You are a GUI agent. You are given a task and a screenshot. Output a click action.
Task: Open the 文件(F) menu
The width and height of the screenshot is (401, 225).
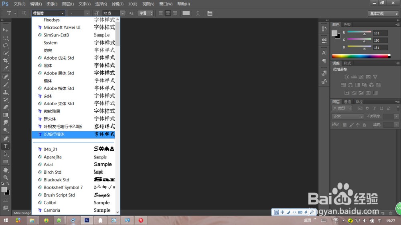click(x=19, y=4)
